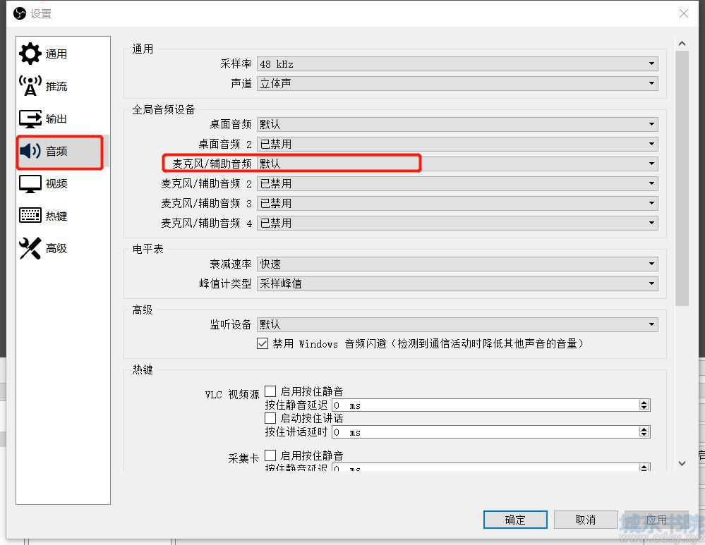Uncheck 禁用 Windows 音频闪避 checkbox

(x=263, y=344)
